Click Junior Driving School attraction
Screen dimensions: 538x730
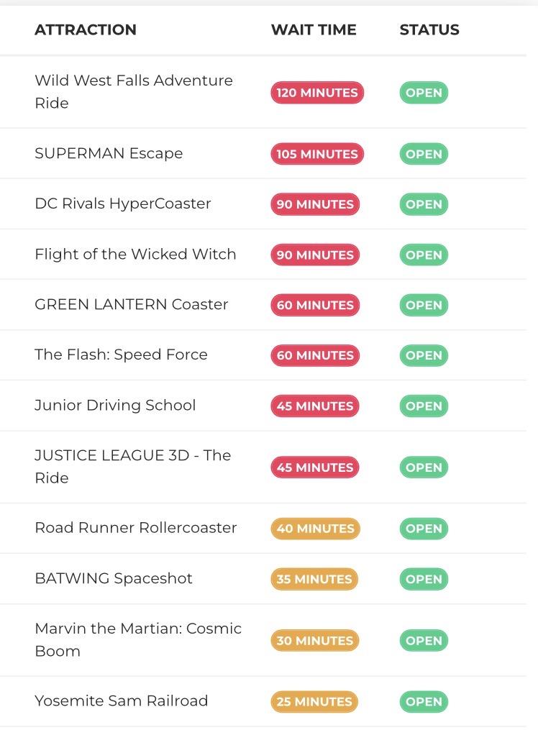click(115, 405)
